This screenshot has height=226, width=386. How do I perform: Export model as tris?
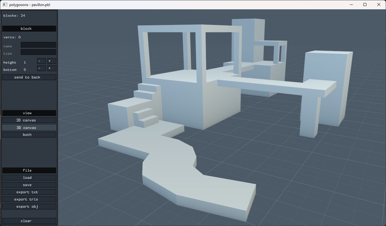(x=29, y=199)
